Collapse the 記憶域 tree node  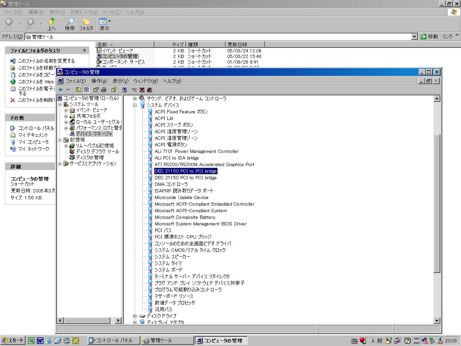pos(60,140)
